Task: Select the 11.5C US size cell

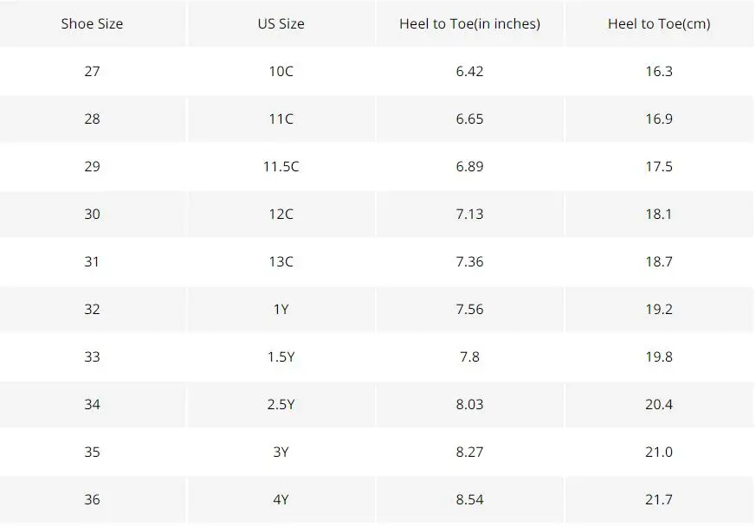Action: coord(281,167)
